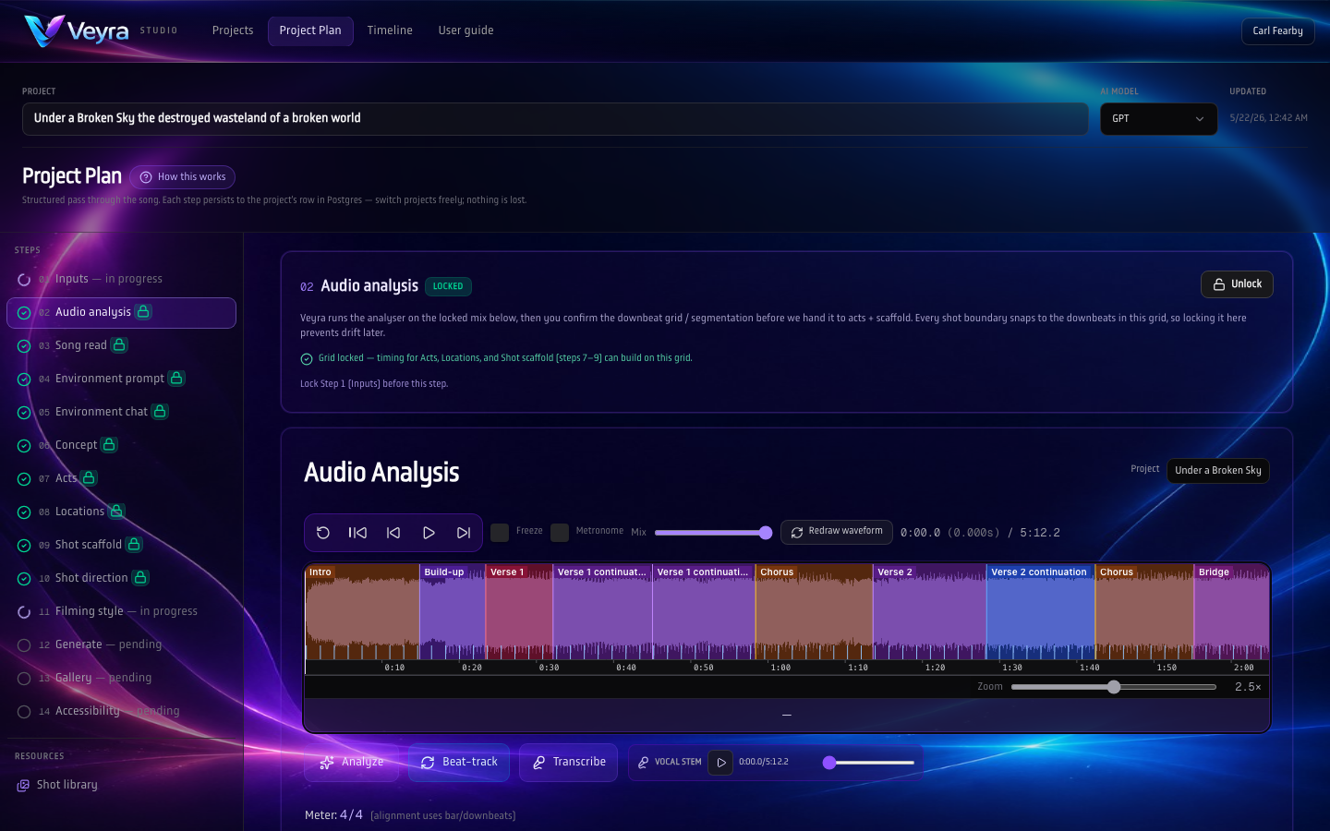Click the lock icon beside Environment chat

pos(160,412)
